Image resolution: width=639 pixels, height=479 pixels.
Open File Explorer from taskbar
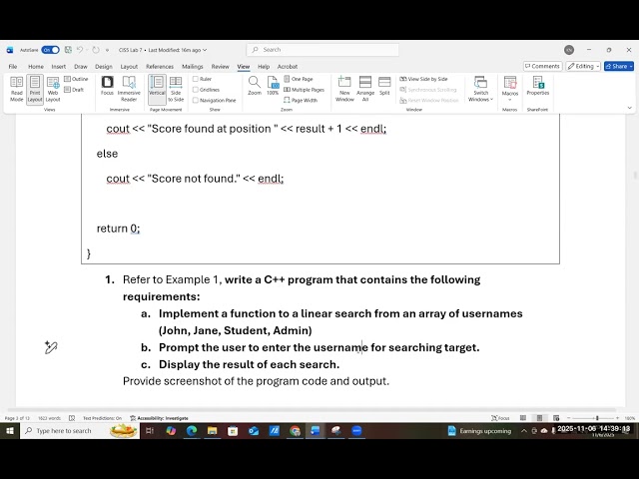click(213, 430)
